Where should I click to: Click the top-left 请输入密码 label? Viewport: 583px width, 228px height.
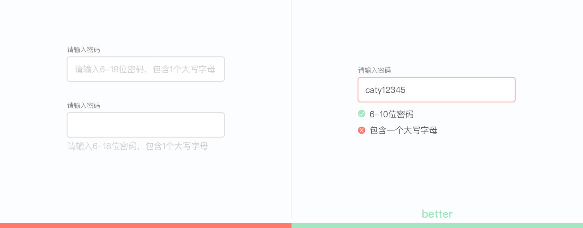click(x=84, y=49)
